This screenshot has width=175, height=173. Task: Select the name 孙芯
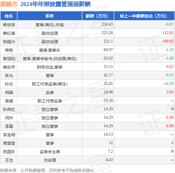(x=9, y=84)
